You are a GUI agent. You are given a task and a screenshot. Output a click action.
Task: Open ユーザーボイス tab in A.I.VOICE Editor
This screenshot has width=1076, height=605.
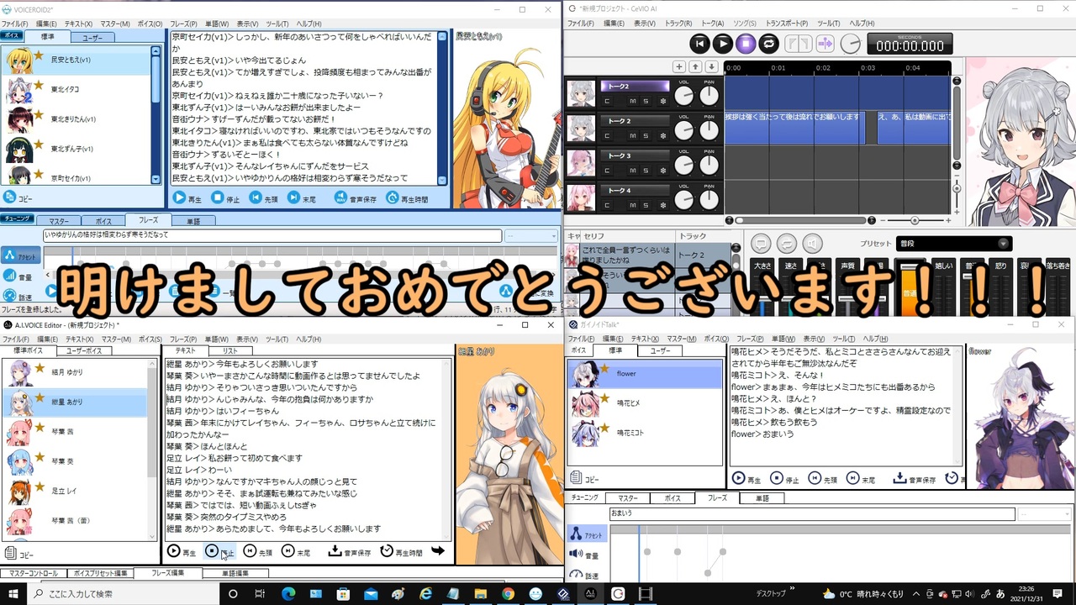82,350
